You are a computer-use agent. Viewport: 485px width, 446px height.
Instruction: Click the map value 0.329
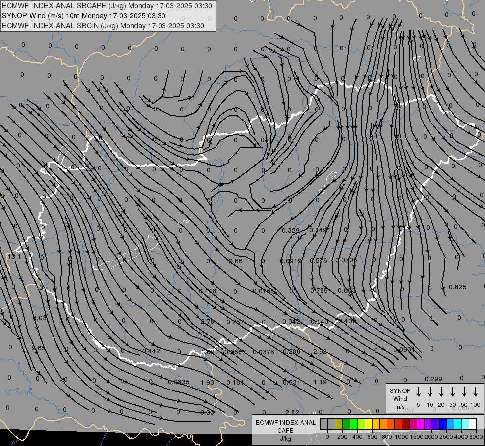[x=291, y=231]
